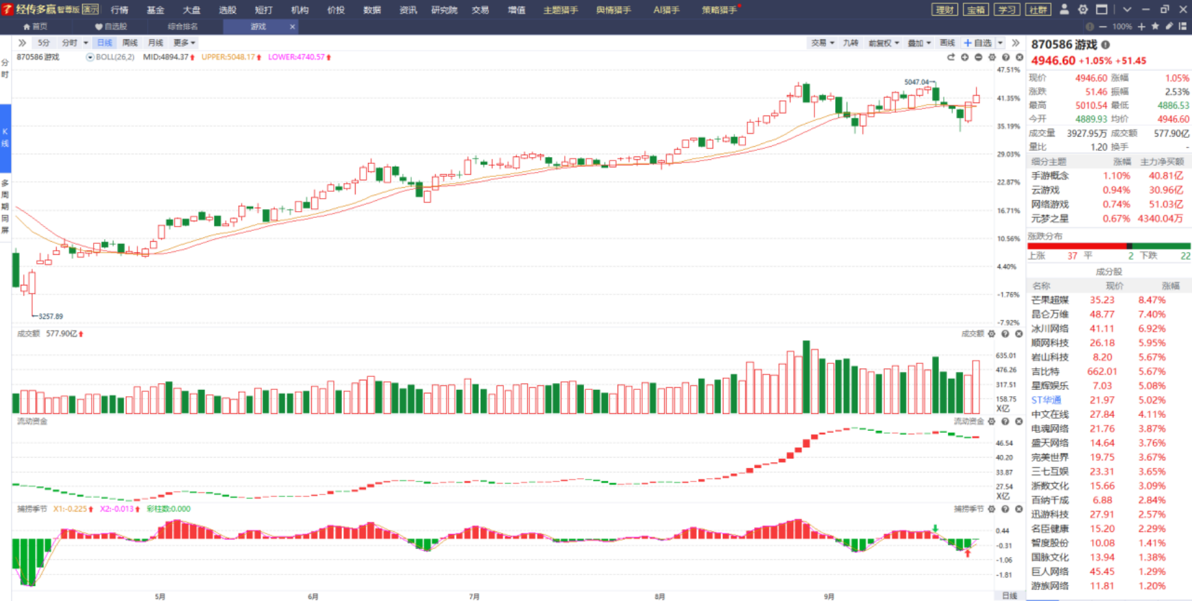Open the 更多 periods dropdown

(185, 42)
